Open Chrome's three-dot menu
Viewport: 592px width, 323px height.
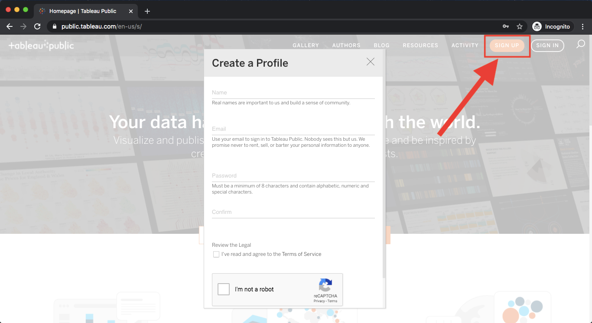[x=583, y=26]
